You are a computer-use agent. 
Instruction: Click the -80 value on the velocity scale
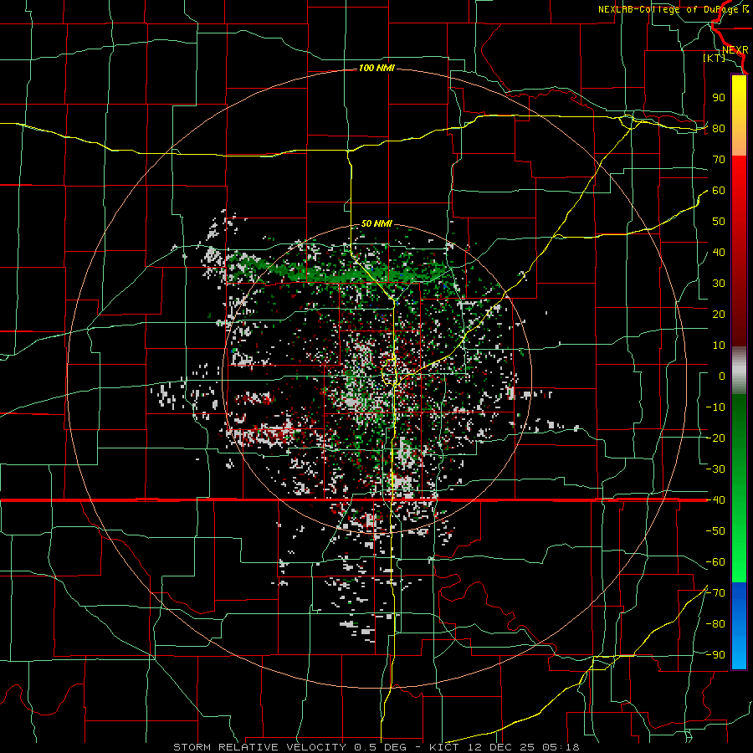coord(715,624)
